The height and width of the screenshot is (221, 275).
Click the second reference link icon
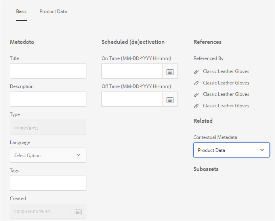(196, 83)
